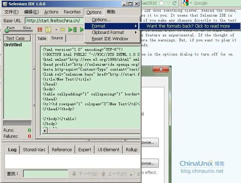Open the Rollup tab

(132, 149)
